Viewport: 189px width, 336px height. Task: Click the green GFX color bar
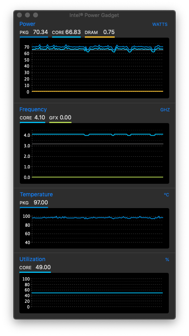[60, 122]
